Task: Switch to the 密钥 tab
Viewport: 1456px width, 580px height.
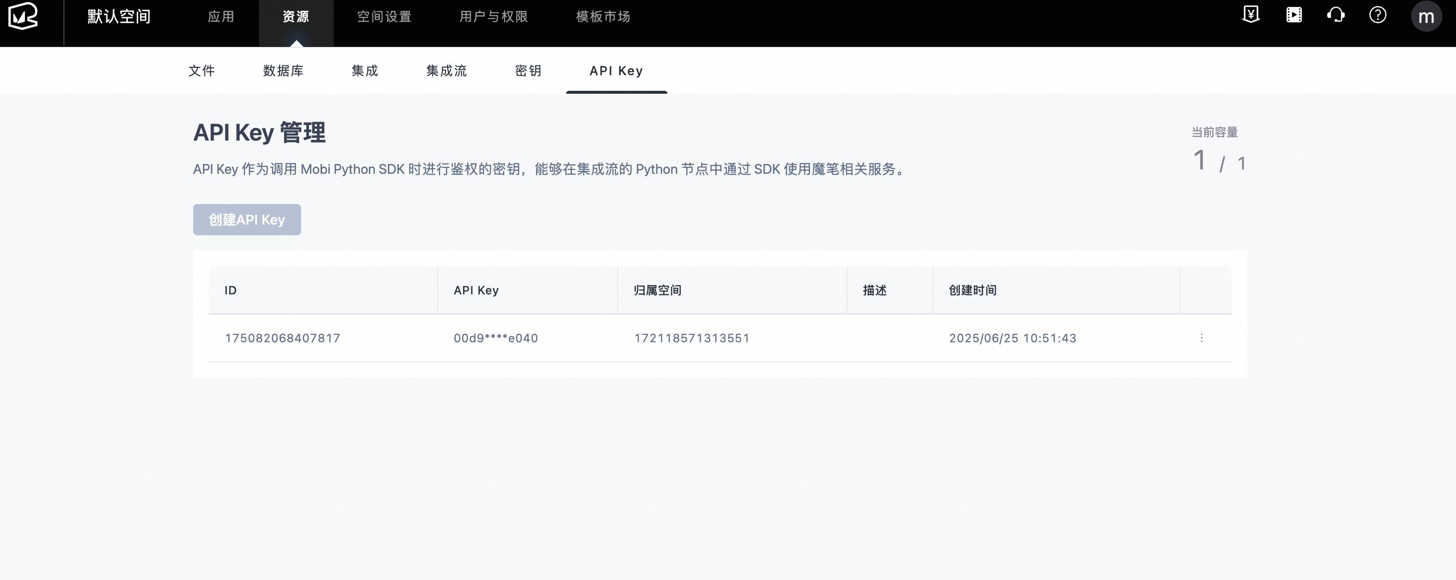Action: tap(528, 71)
